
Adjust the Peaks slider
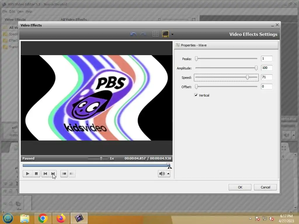[226, 59]
